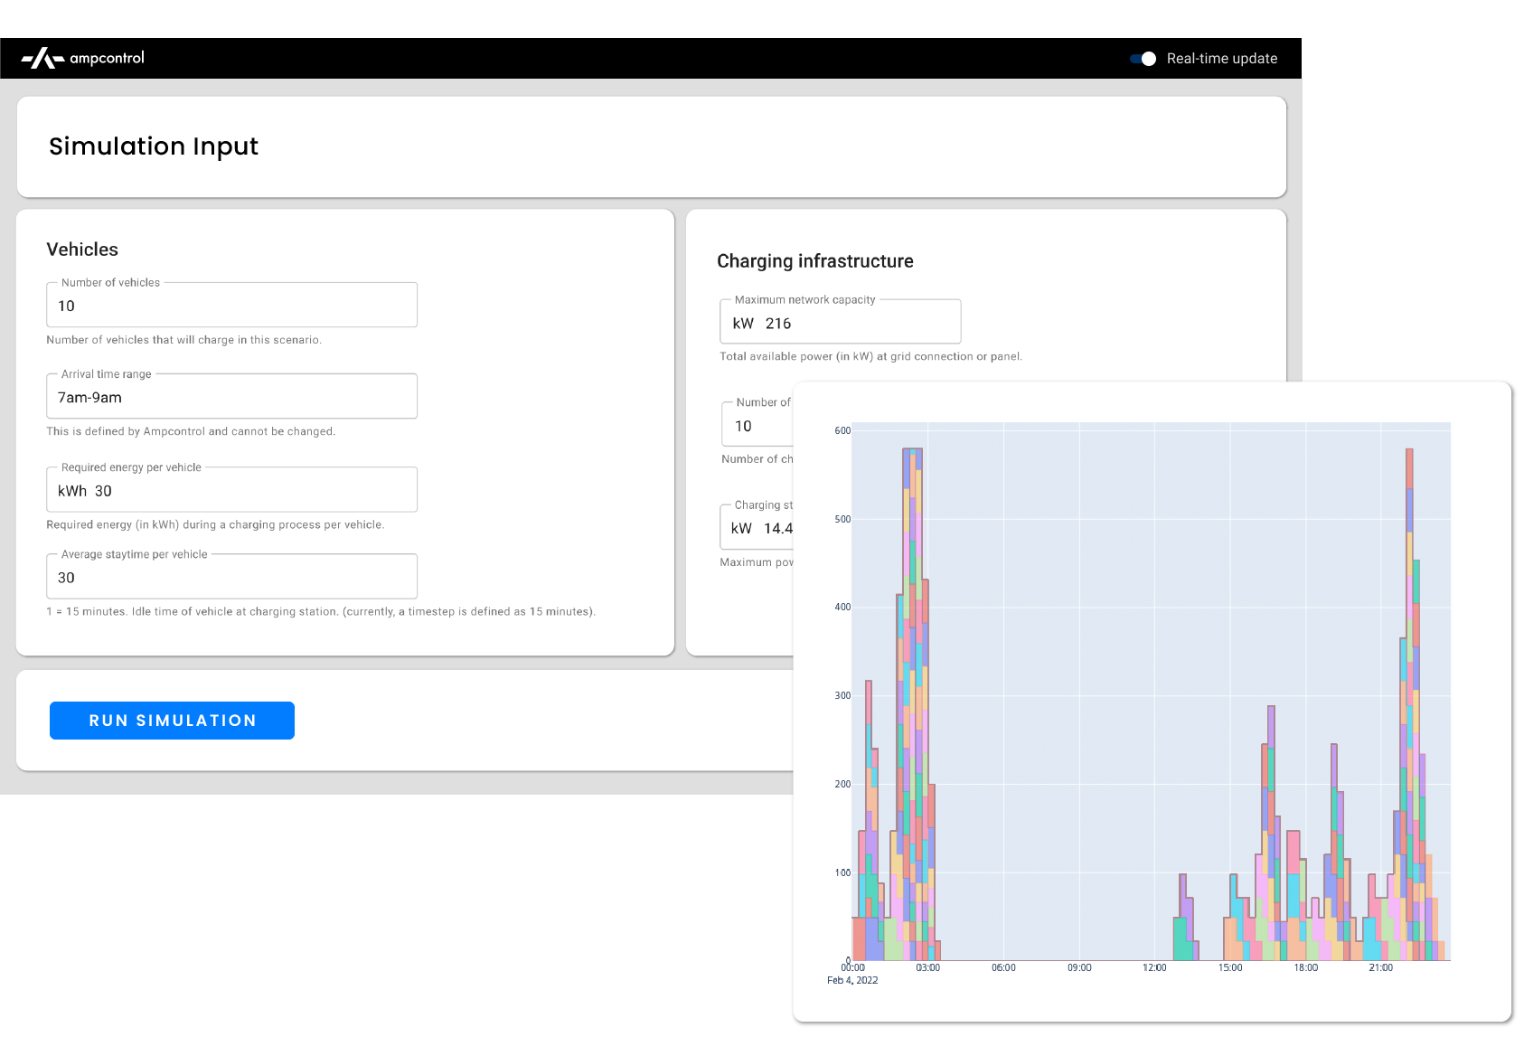Click the Vehicles panel title
1524x1037 pixels.
[x=82, y=250]
